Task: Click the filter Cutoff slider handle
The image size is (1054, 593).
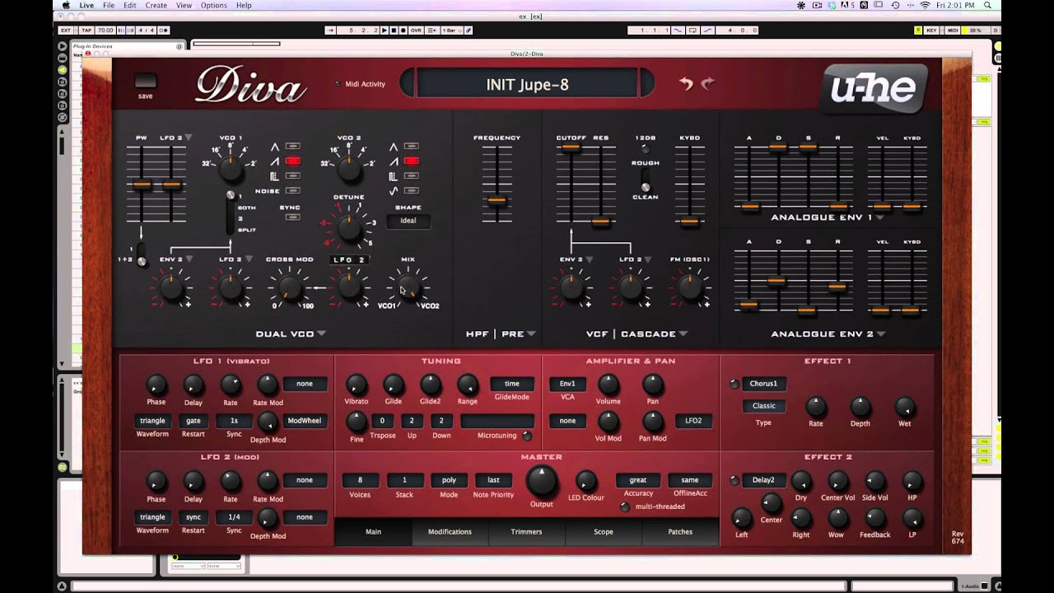Action: tap(571, 148)
